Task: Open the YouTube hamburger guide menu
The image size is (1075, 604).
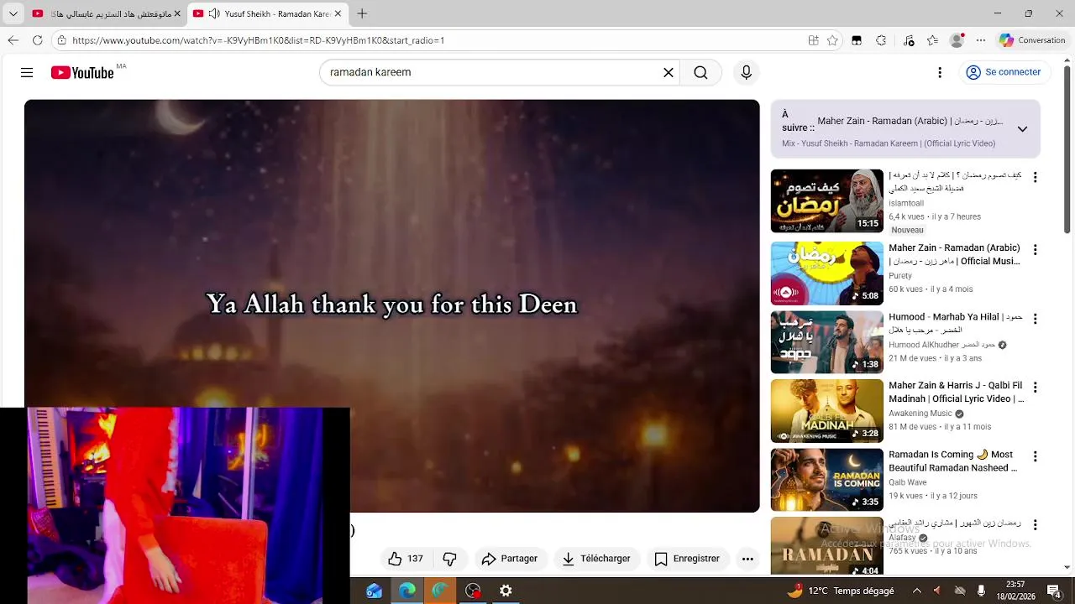Action: click(x=27, y=73)
